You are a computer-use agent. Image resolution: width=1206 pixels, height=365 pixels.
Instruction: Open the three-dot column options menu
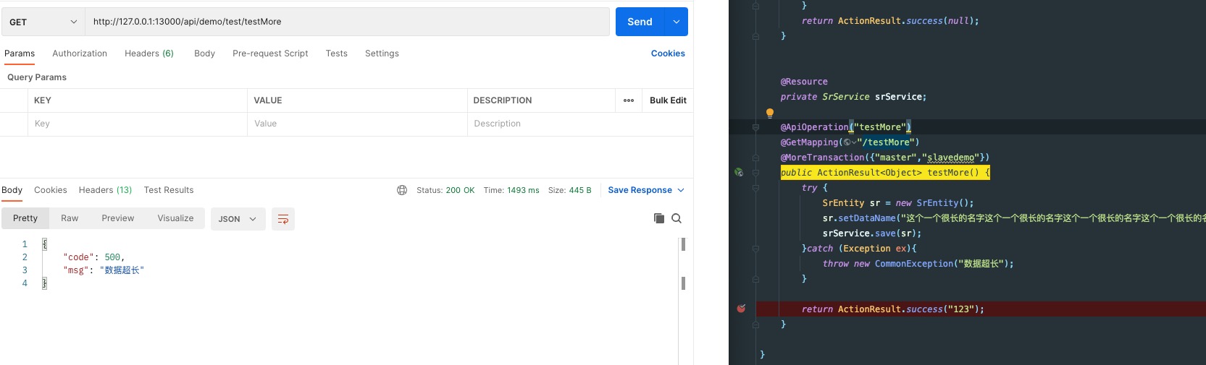point(628,100)
